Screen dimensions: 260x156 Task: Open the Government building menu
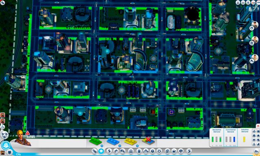[131, 151]
